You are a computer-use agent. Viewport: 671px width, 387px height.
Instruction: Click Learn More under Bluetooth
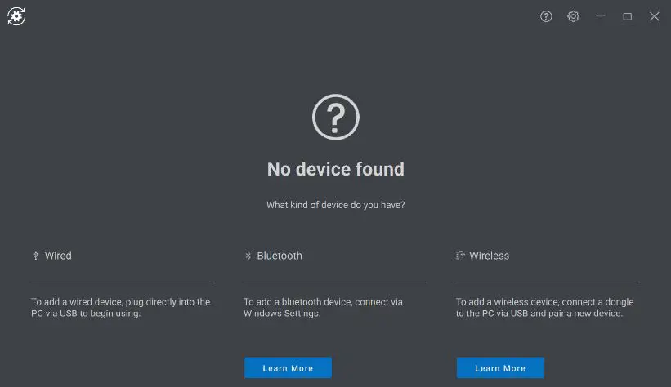click(288, 368)
